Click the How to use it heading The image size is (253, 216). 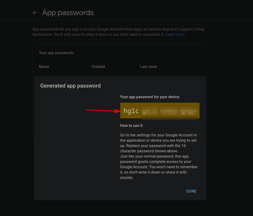[x=131, y=126]
